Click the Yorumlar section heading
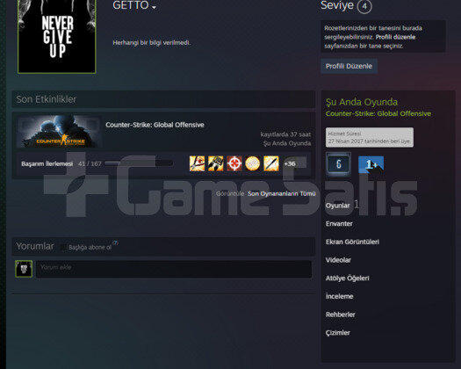Image resolution: width=461 pixels, height=369 pixels. point(35,246)
